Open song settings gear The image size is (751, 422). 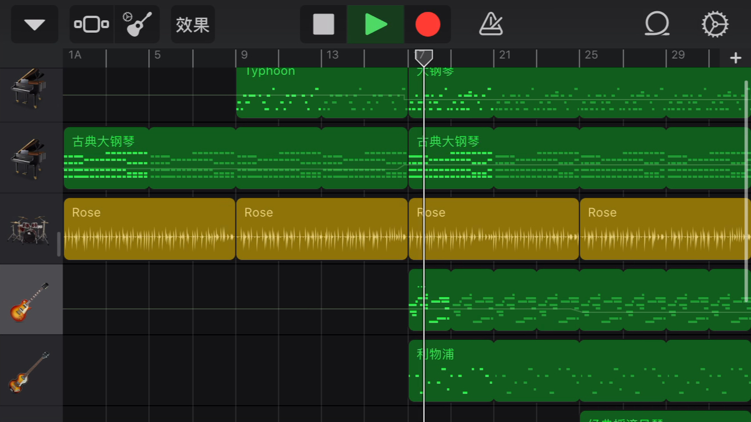pyautogui.click(x=714, y=25)
